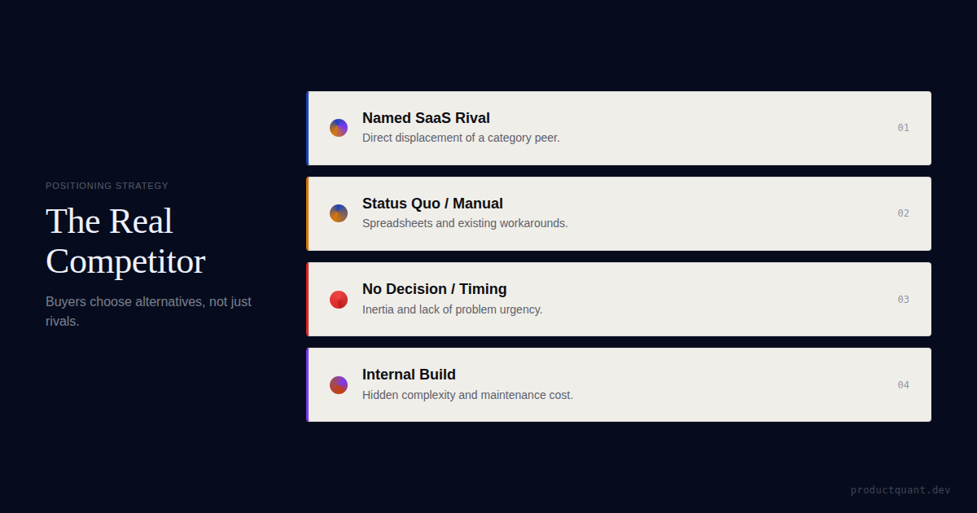
Task: Click the 02 number on the second card
Action: 904,213
